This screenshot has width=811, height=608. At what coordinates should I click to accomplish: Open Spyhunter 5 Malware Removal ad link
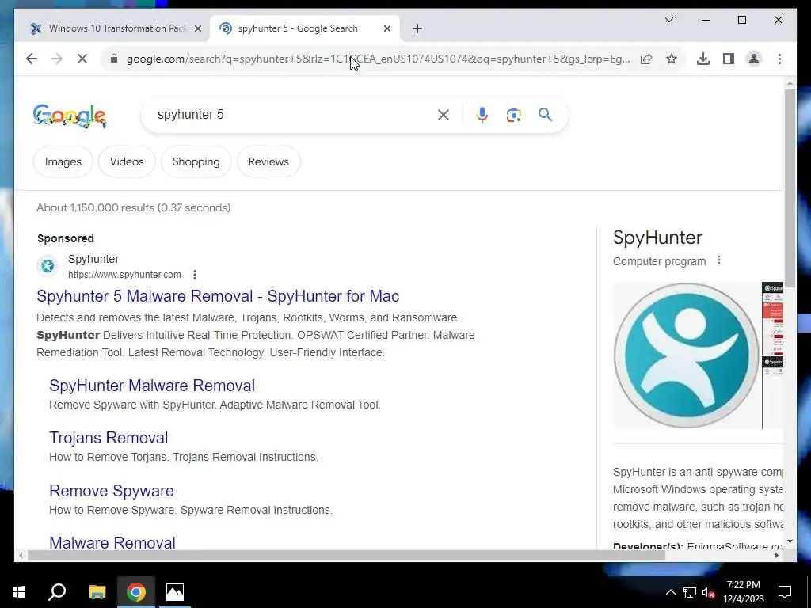[218, 296]
